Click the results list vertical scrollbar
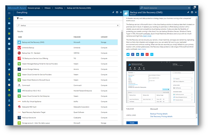 122,71
